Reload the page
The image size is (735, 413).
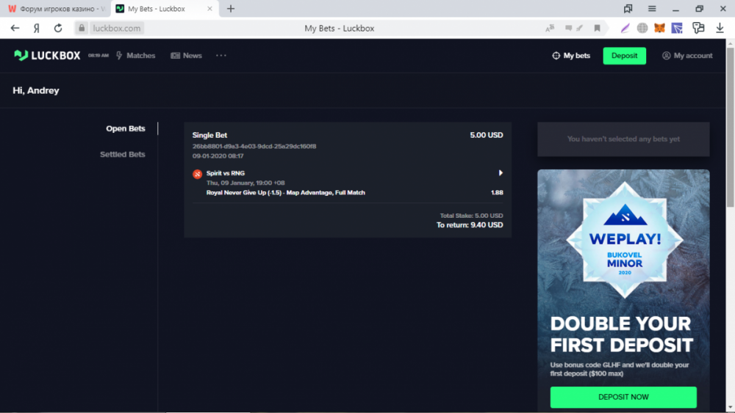[58, 28]
